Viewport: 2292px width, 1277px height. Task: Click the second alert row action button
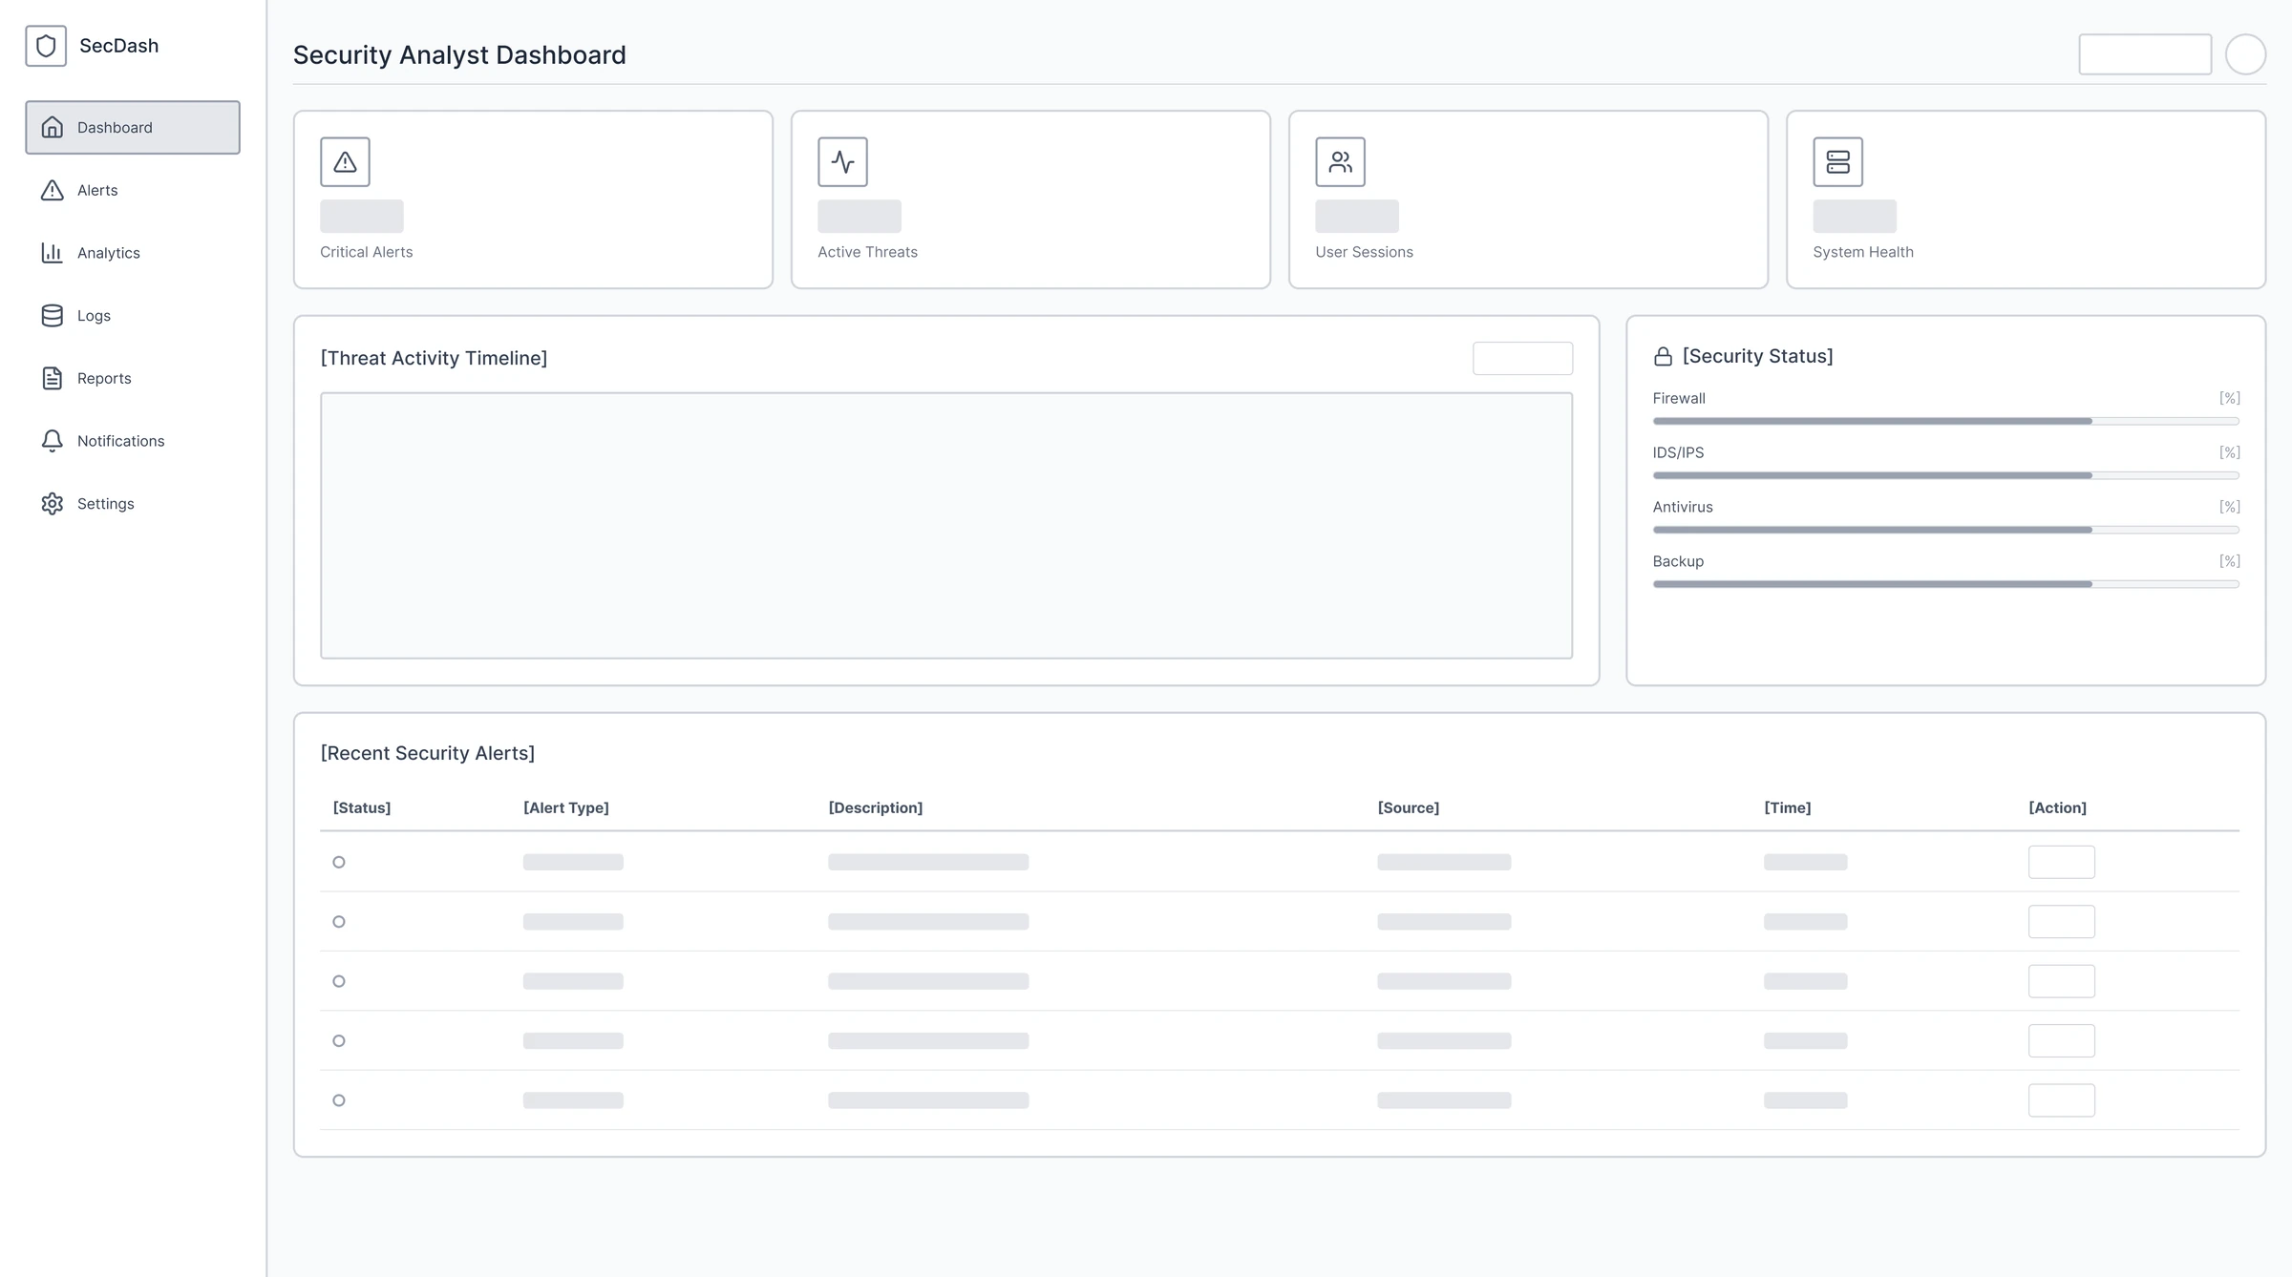pos(2062,922)
